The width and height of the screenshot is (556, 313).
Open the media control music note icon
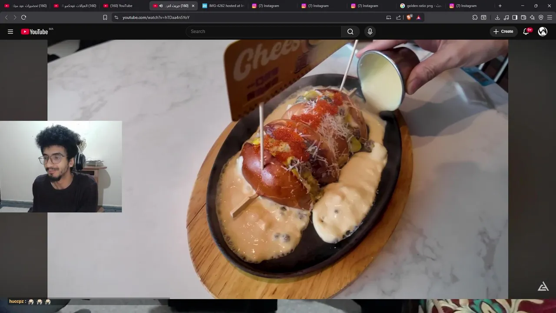pos(506,17)
